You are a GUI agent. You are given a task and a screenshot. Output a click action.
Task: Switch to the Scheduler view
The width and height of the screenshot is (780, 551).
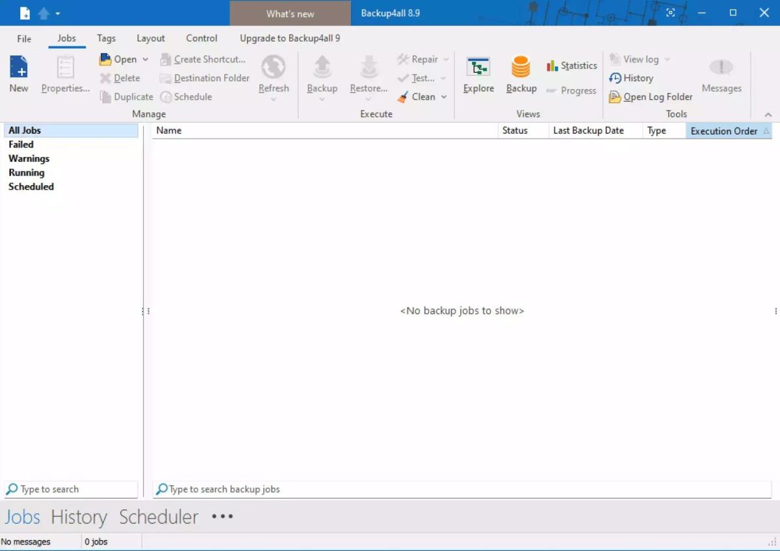[158, 517]
